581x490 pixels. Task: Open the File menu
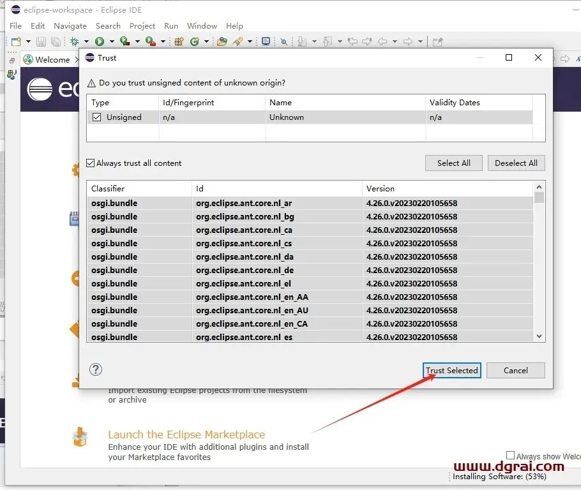pos(15,26)
